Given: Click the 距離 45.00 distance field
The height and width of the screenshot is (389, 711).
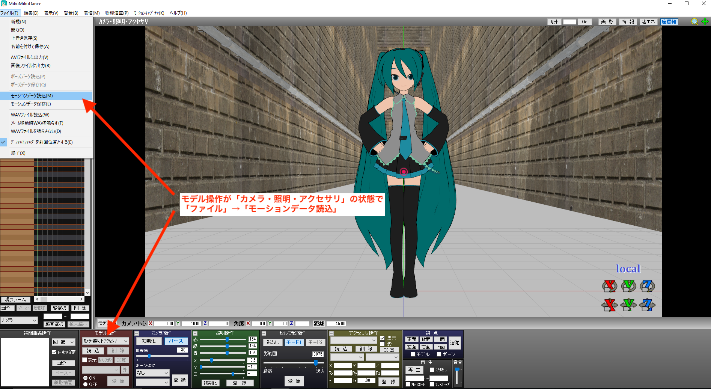Looking at the screenshot, I should 336,324.
